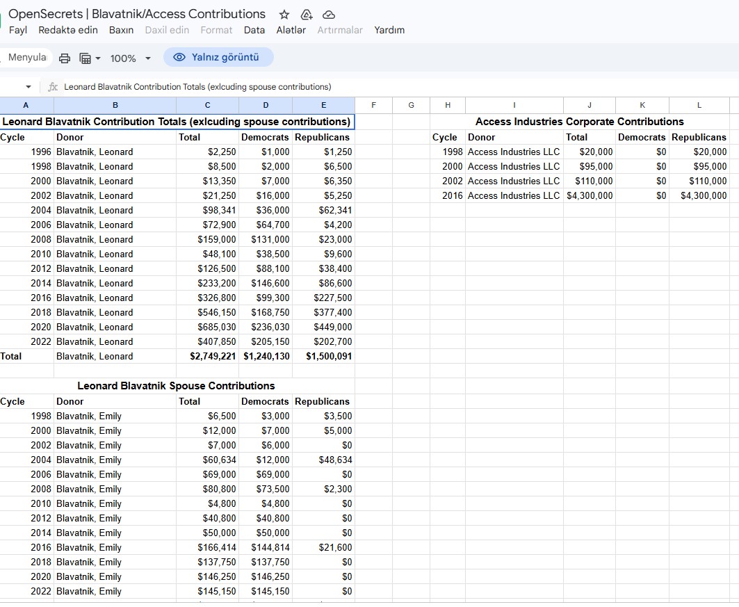The image size is (739, 607).
Task: Click the $546,150 cell in 2018 row
Action: click(x=207, y=312)
